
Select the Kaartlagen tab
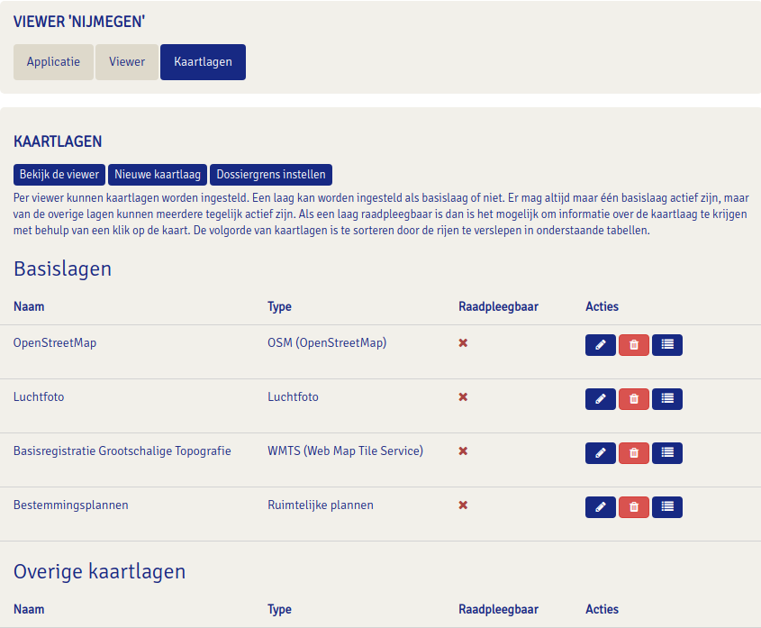[203, 62]
